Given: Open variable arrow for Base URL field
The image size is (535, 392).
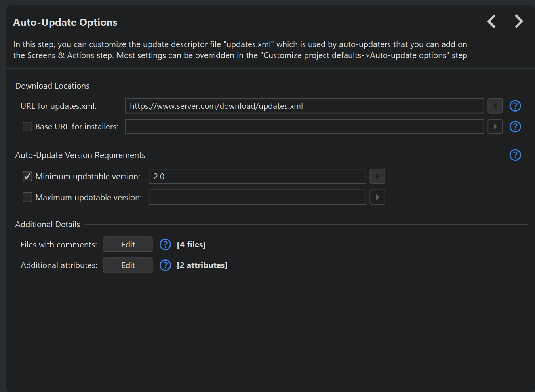Looking at the screenshot, I should tap(495, 127).
